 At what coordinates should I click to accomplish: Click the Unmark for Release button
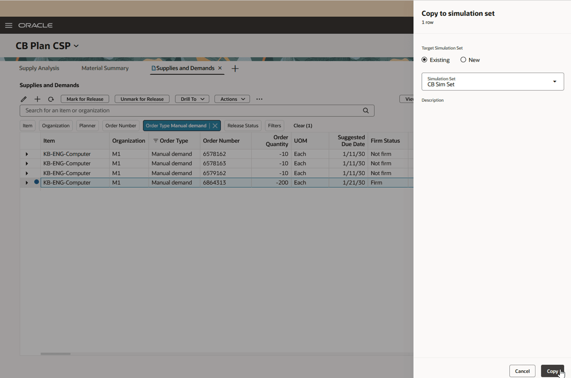pos(142,99)
